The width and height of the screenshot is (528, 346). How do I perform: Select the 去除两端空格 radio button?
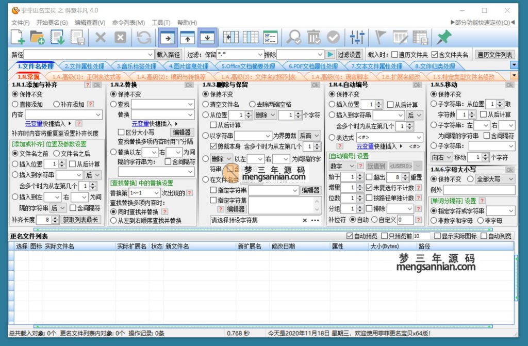(x=252, y=105)
